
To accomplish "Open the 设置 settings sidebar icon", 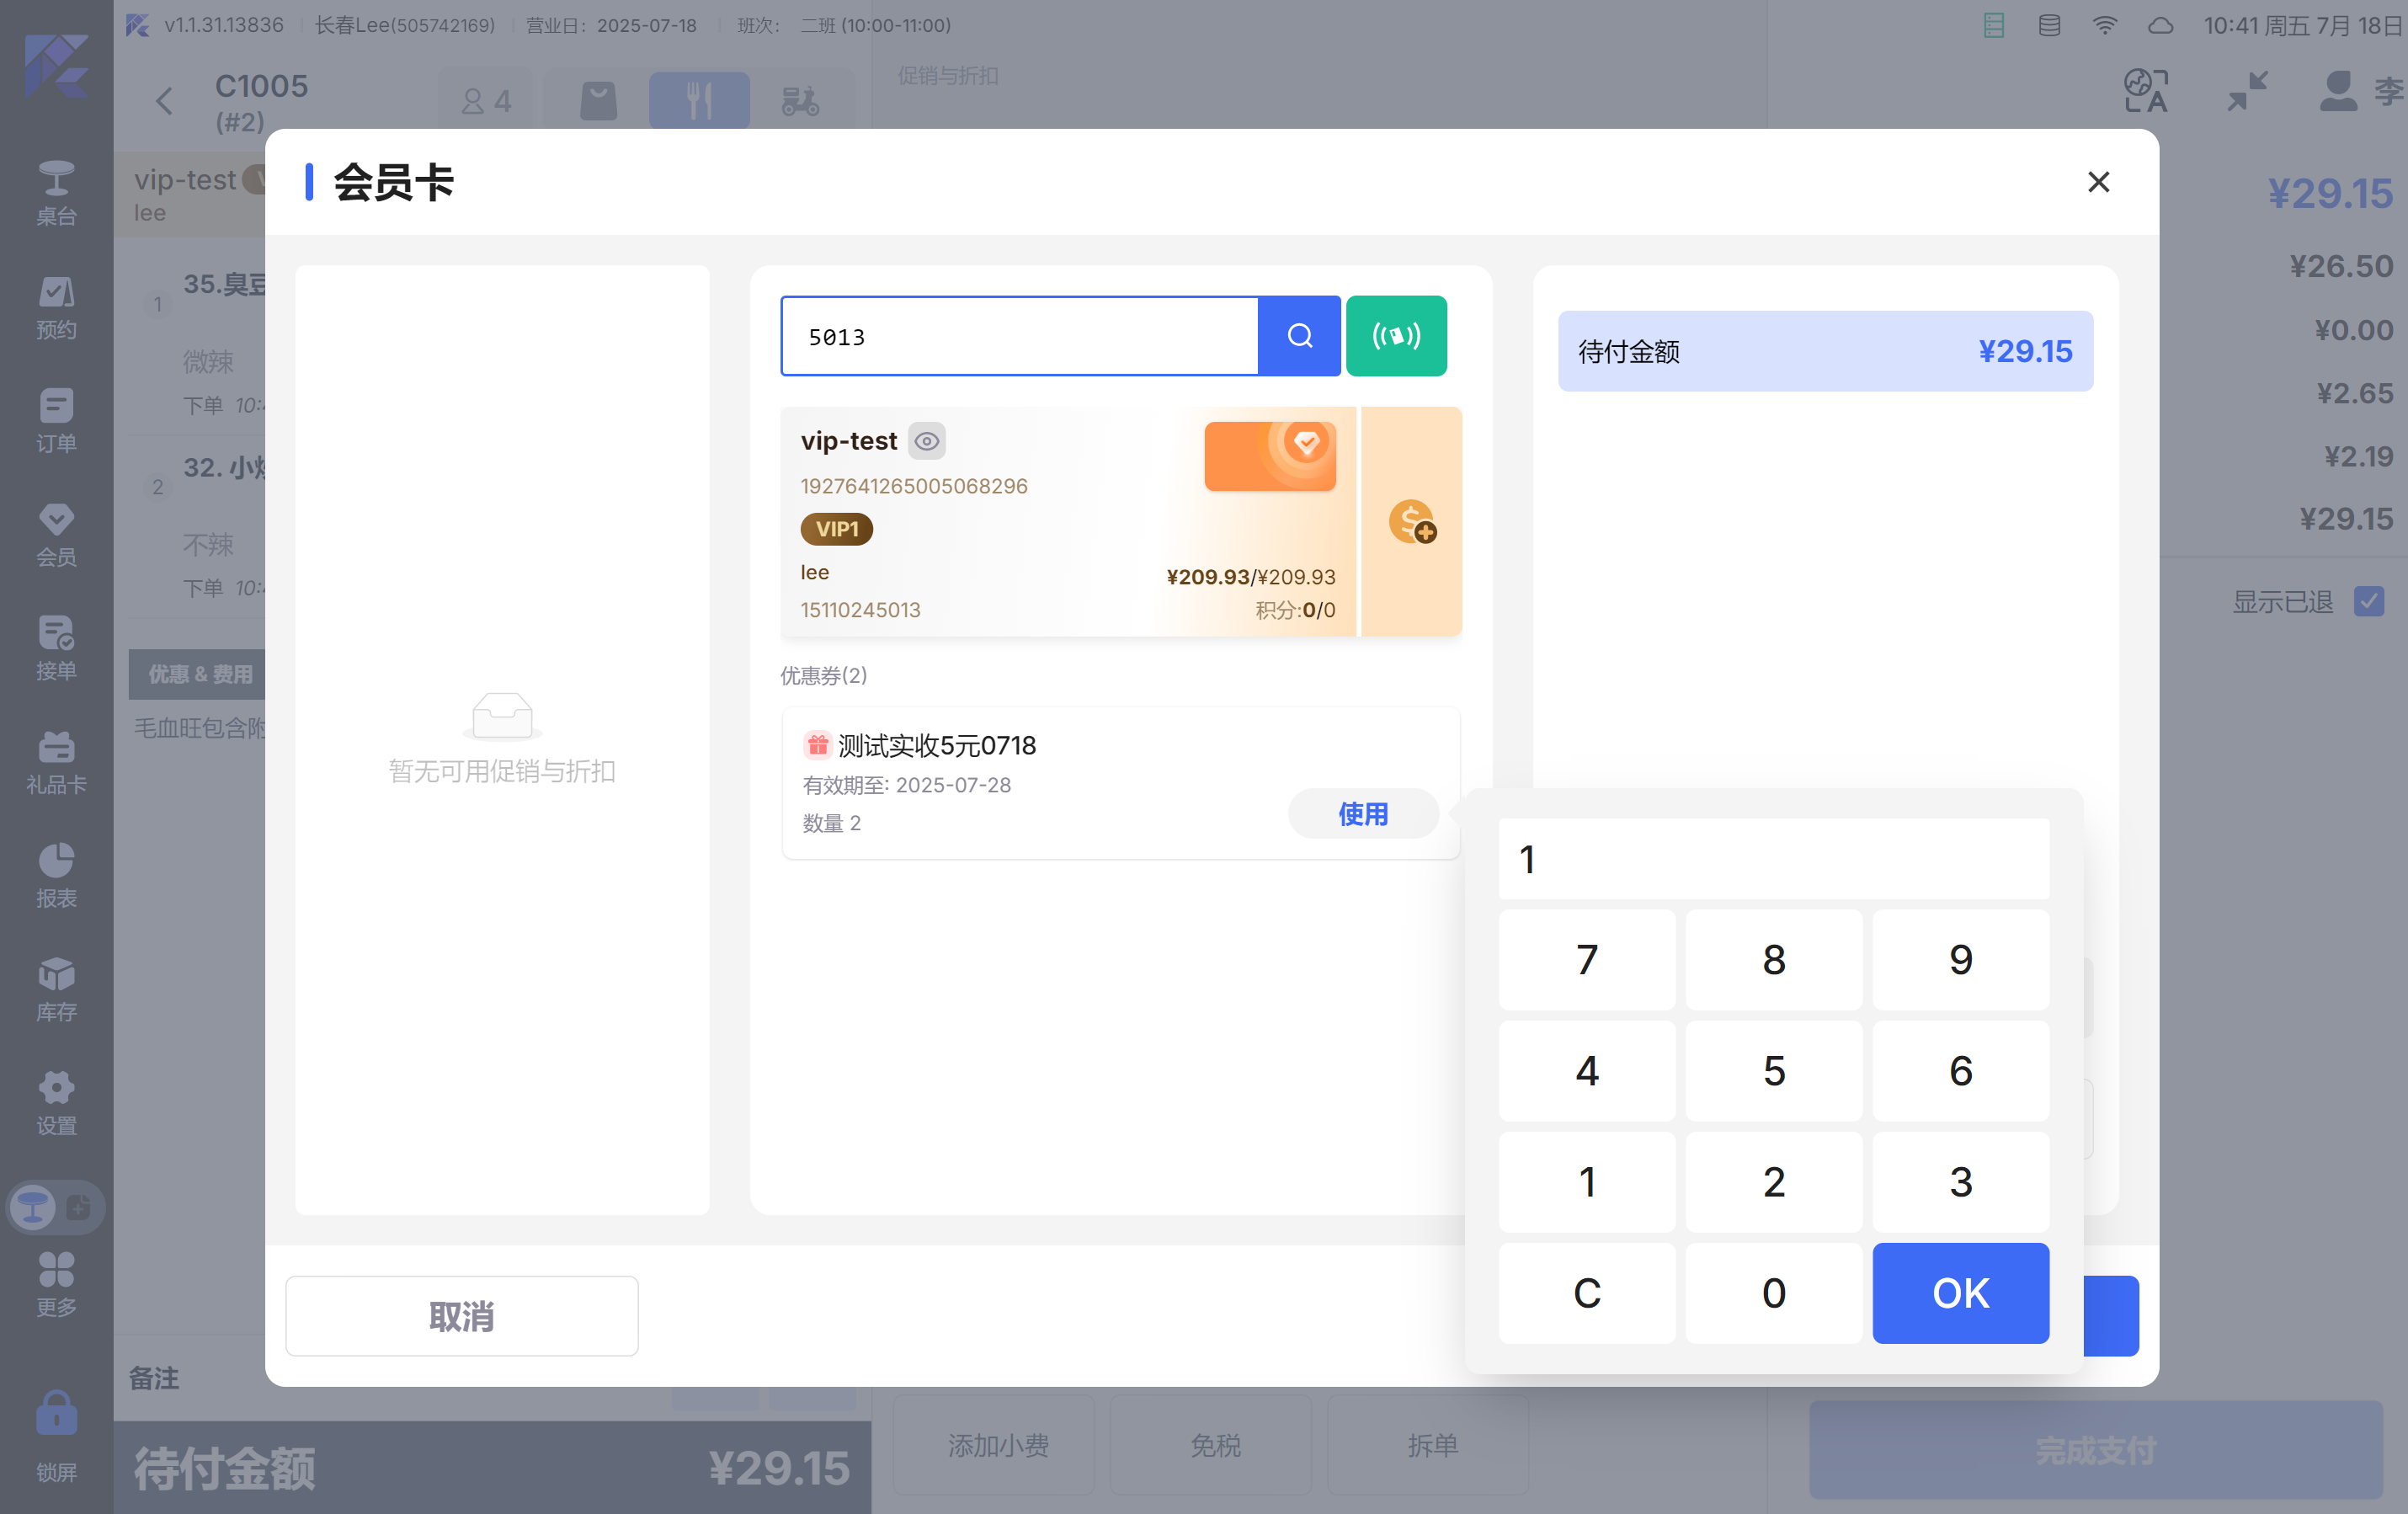I will [x=56, y=1103].
